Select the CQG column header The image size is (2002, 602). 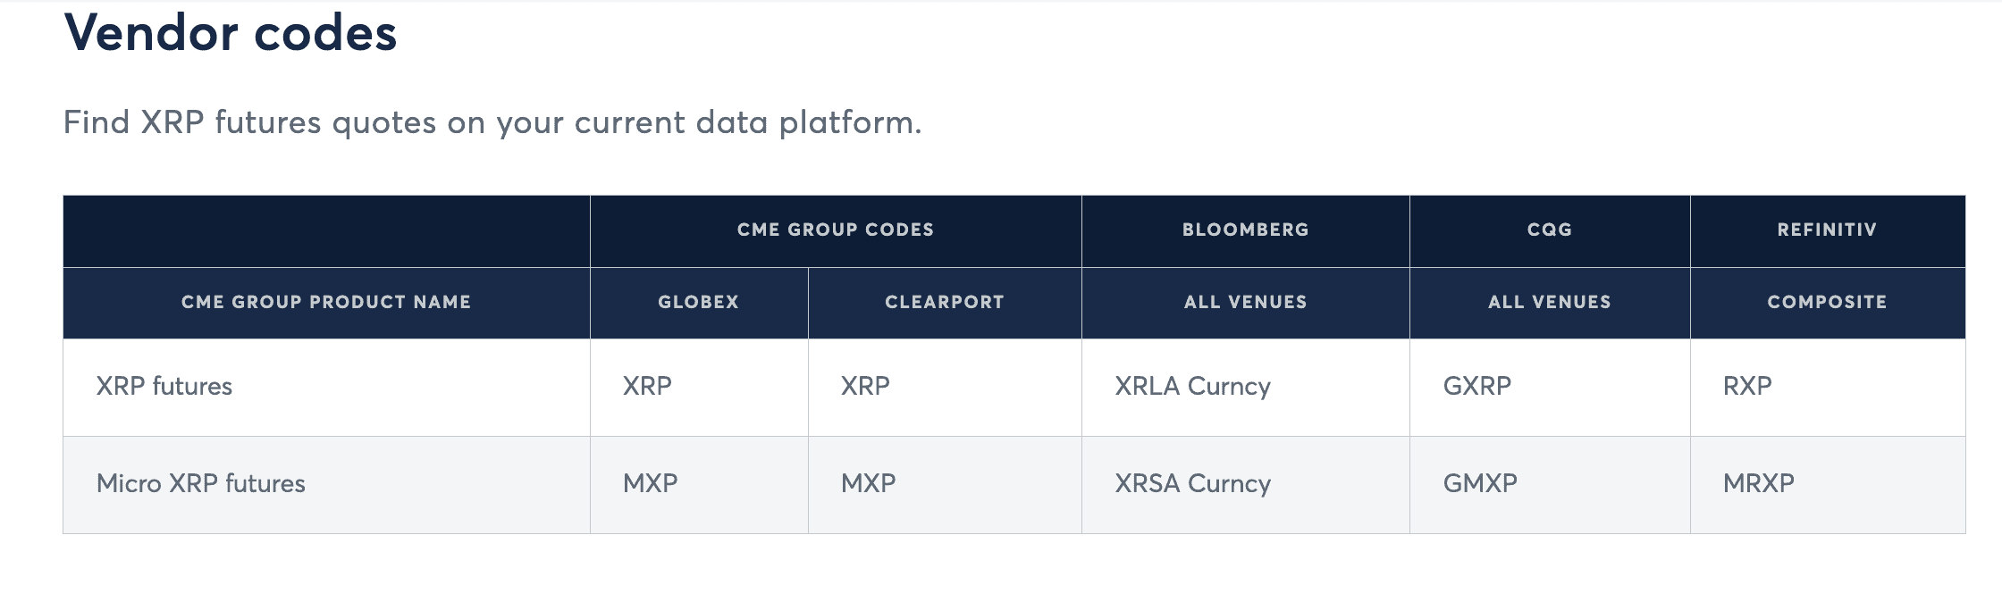pos(1549,230)
